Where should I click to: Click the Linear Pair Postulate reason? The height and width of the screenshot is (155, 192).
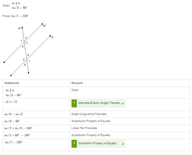click(x=84, y=128)
